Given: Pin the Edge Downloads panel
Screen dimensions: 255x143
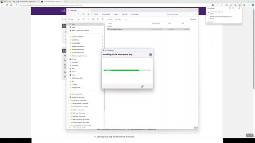Looking at the screenshot, I should (239, 8).
